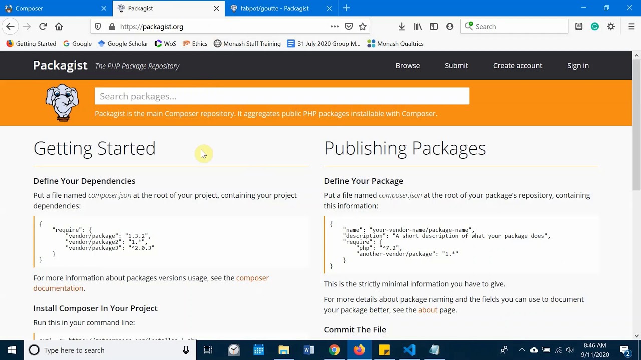Click Windows taskbar search box

tap(110, 350)
